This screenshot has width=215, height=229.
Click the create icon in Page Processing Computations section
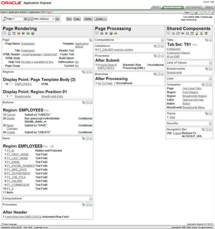coord(162,40)
